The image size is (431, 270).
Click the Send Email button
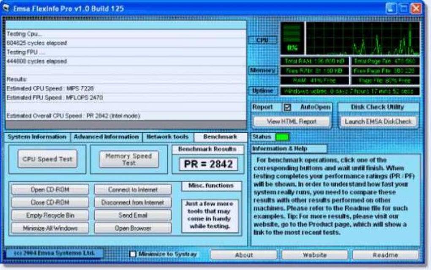[133, 216]
